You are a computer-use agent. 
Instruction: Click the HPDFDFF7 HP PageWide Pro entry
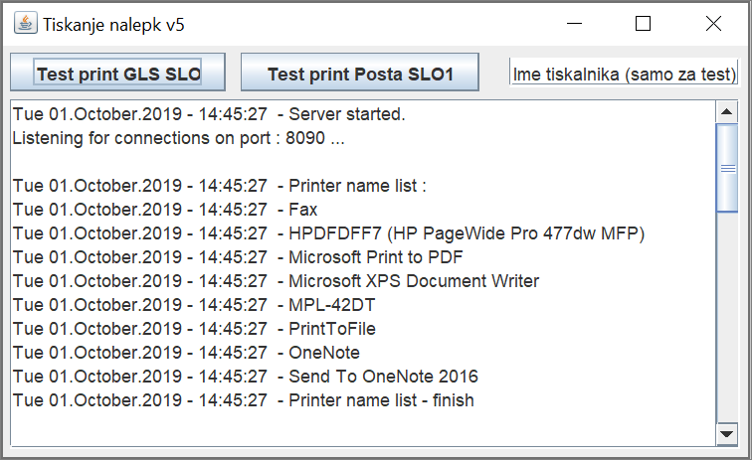(328, 233)
